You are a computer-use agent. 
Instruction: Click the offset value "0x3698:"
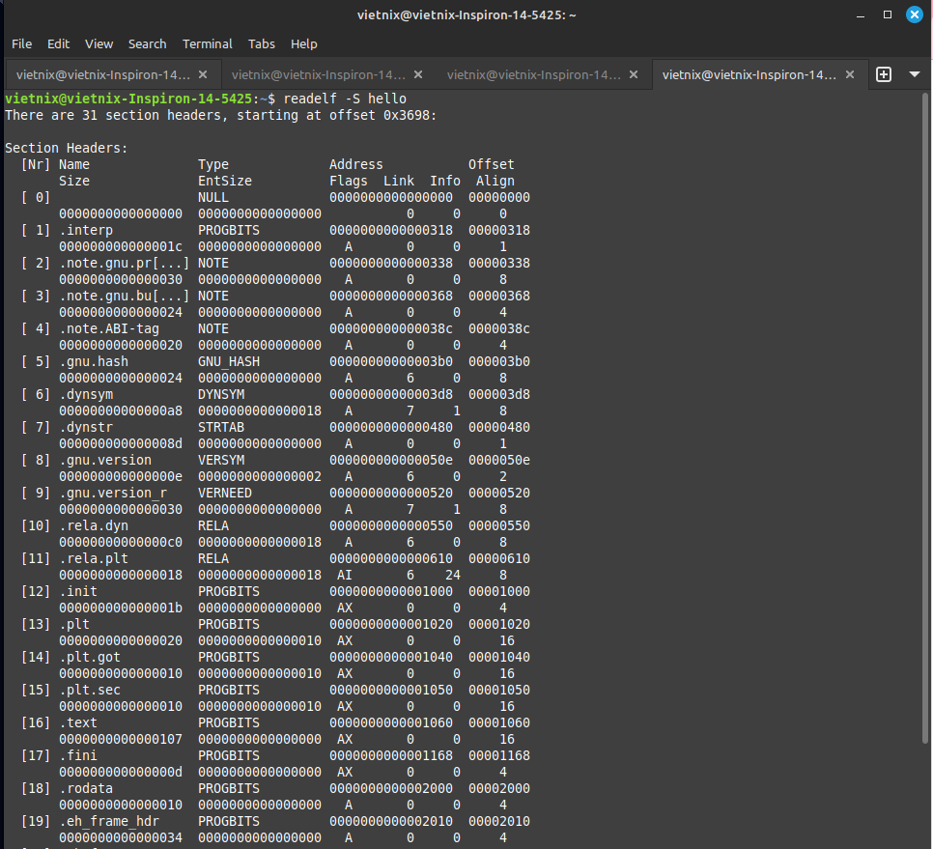(410, 115)
